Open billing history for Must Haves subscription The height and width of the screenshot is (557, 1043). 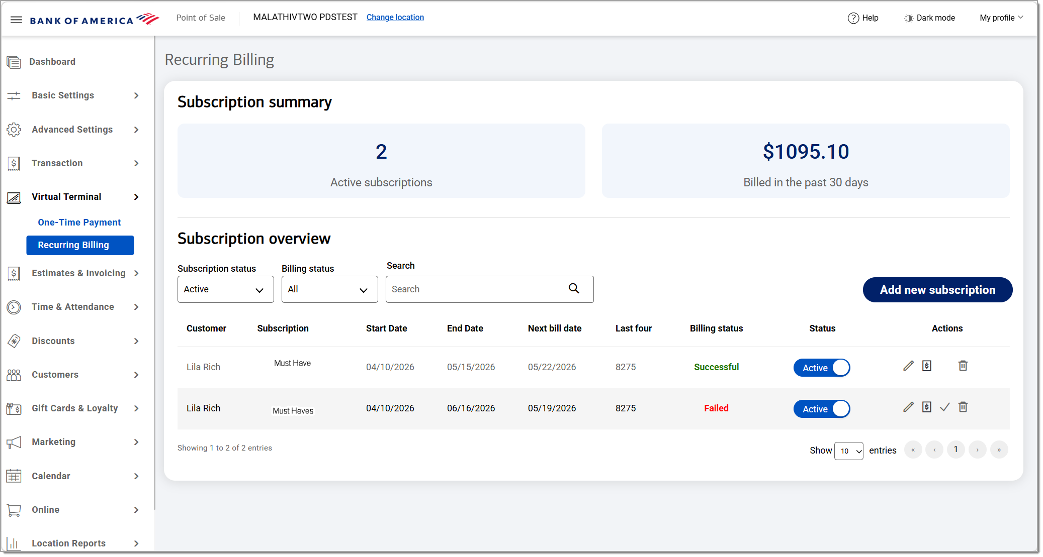(x=927, y=407)
